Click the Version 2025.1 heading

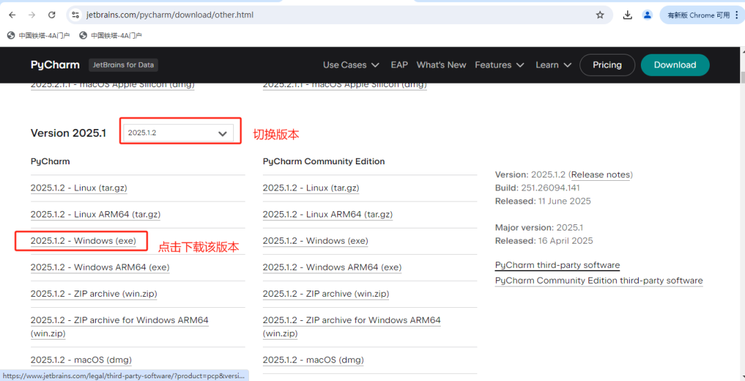[68, 133]
